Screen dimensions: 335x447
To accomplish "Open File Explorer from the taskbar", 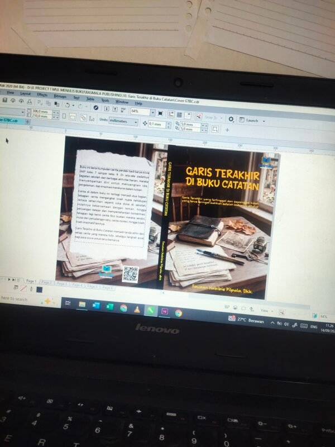I will pyautogui.click(x=82, y=305).
